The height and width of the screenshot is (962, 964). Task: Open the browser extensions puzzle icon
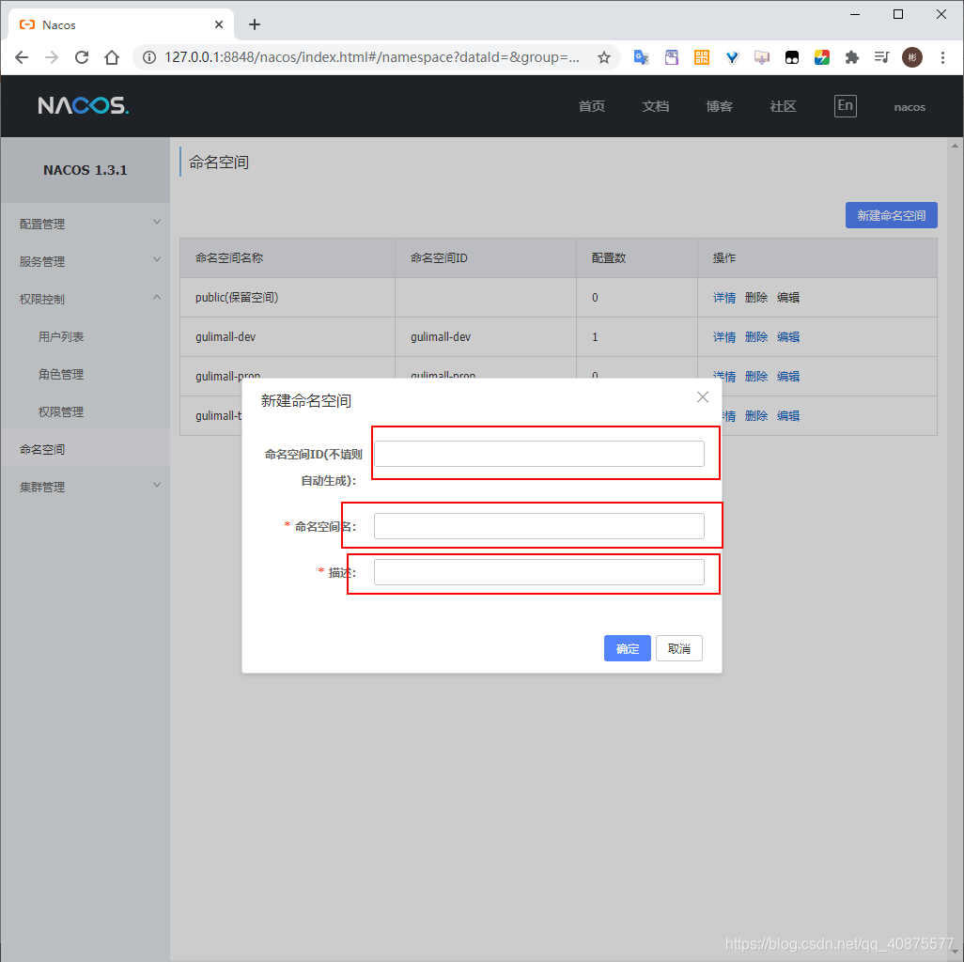click(x=852, y=57)
